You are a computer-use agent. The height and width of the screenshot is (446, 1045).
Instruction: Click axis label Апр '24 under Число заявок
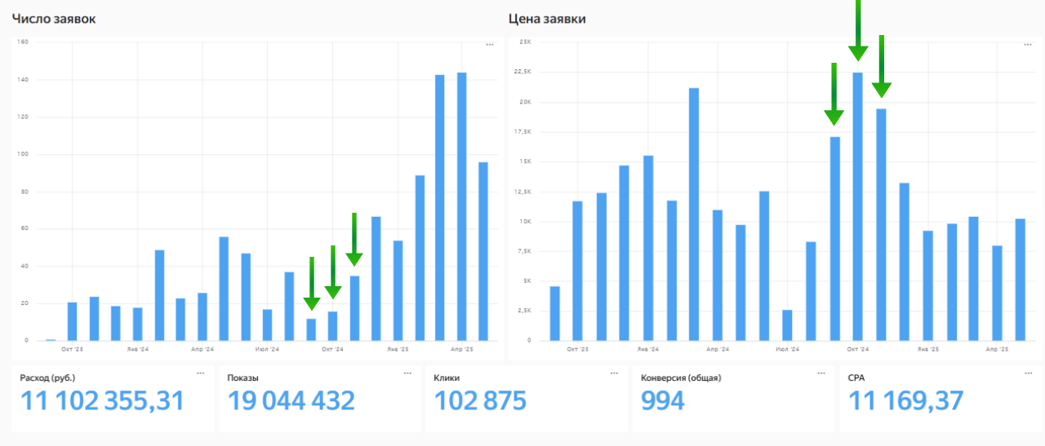(x=202, y=349)
